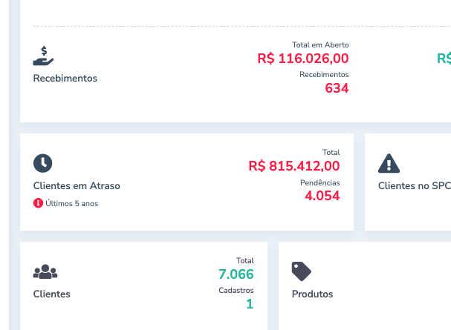Click the Produtos price tag icon
The image size is (451, 330).
coord(302,271)
